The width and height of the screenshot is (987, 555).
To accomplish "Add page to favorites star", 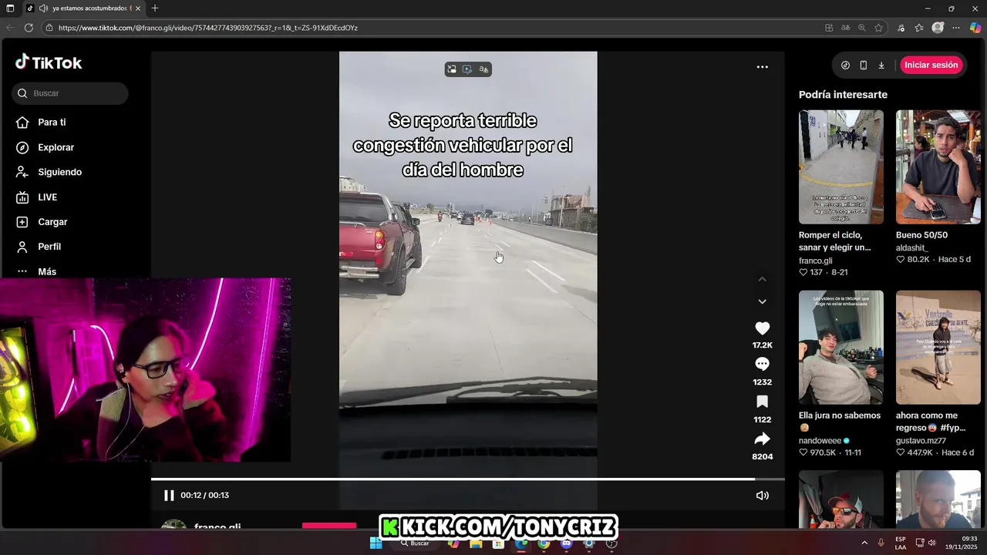I will pyautogui.click(x=878, y=28).
